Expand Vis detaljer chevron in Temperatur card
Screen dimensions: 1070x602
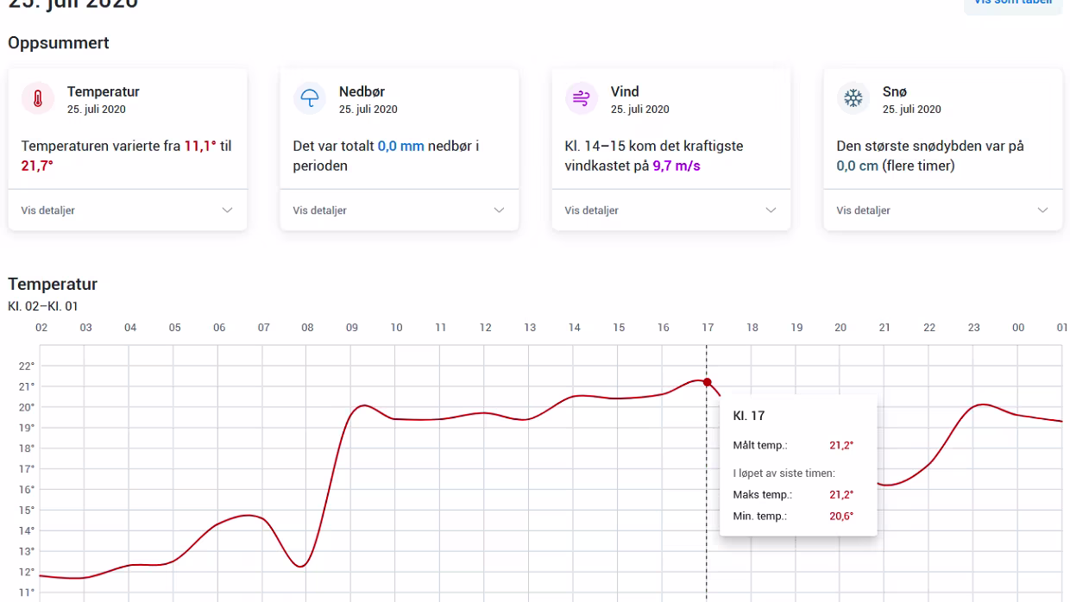(x=228, y=210)
